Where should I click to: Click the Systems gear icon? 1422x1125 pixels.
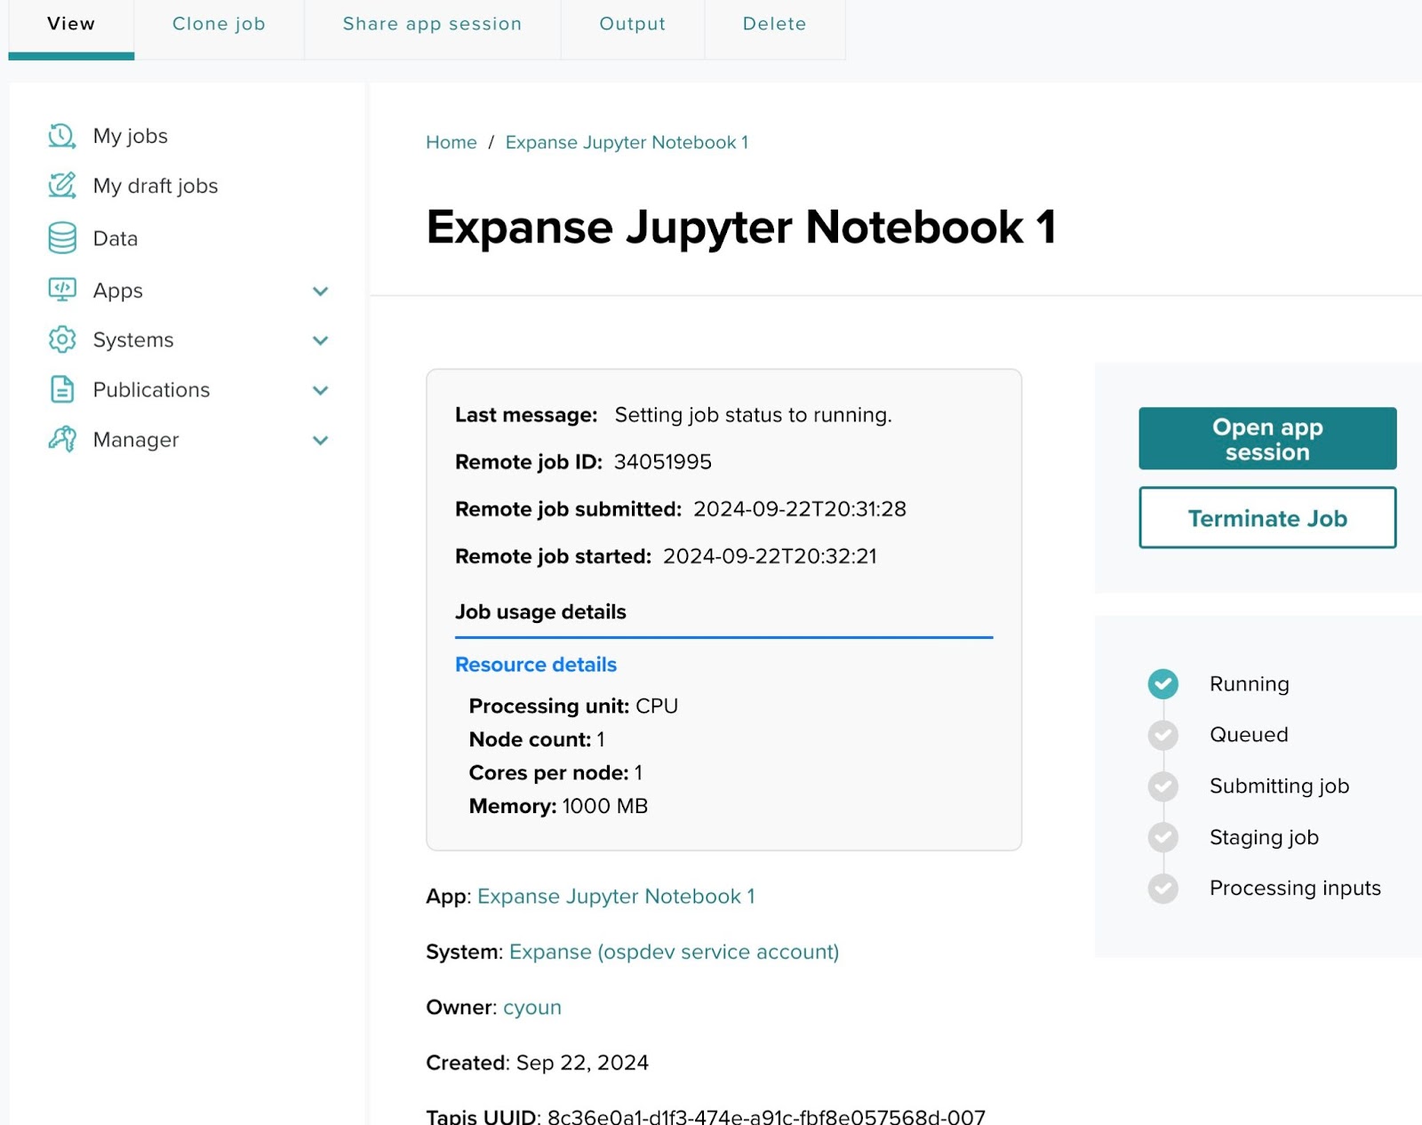[x=61, y=339]
